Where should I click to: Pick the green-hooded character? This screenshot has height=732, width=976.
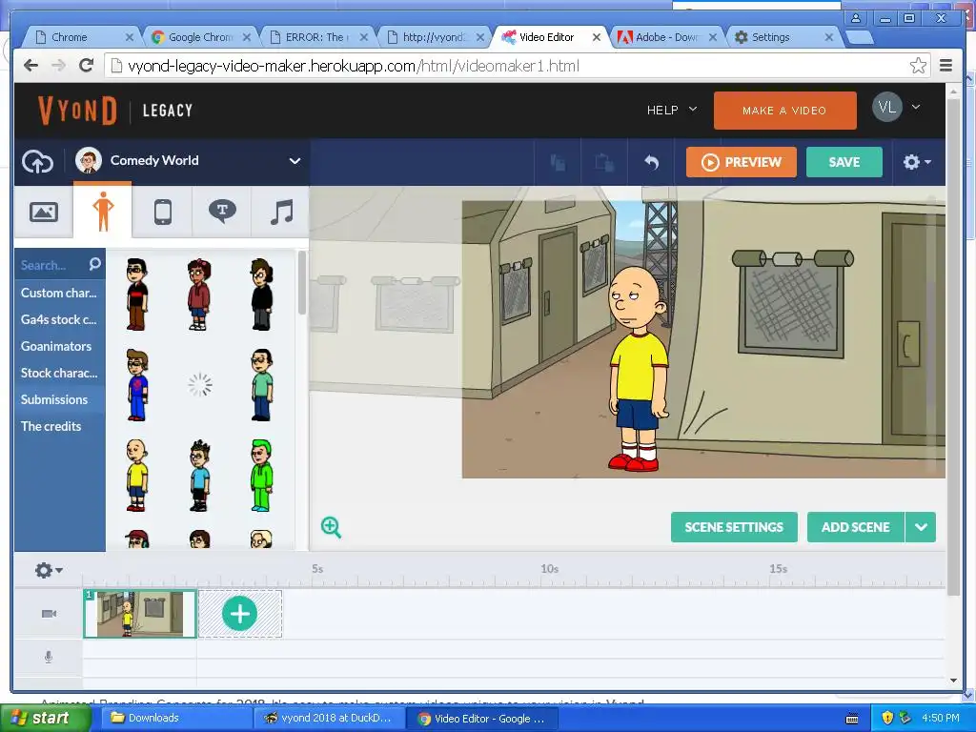[262, 476]
